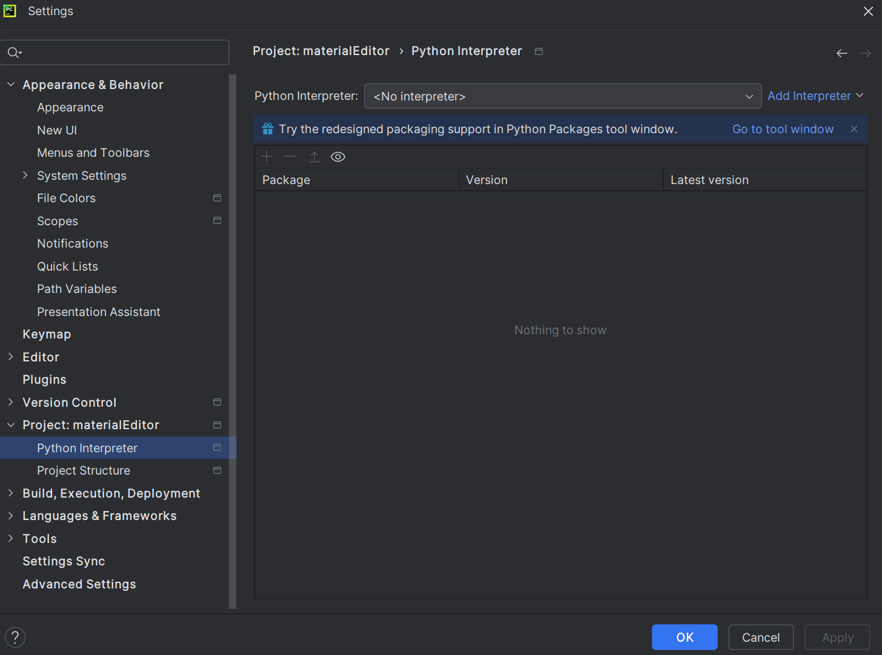Click the forward navigation arrow
882x655 pixels.
(x=866, y=53)
